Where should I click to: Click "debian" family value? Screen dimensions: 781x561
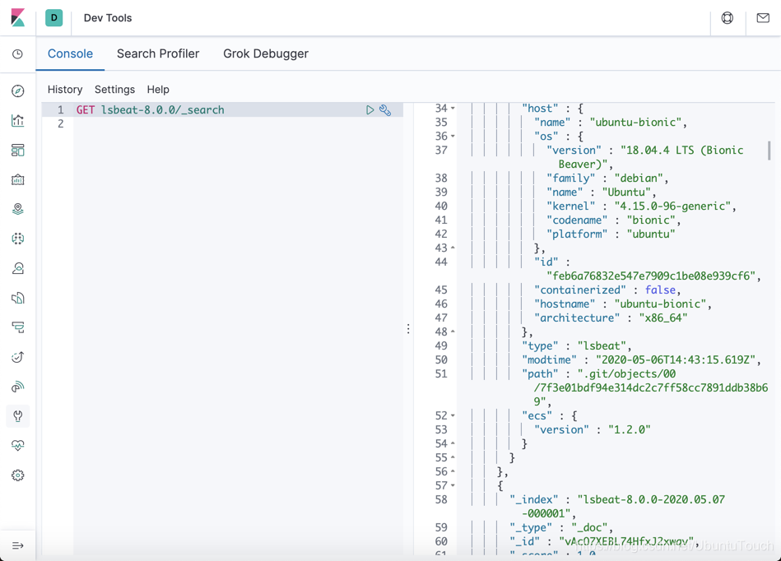[x=639, y=178]
